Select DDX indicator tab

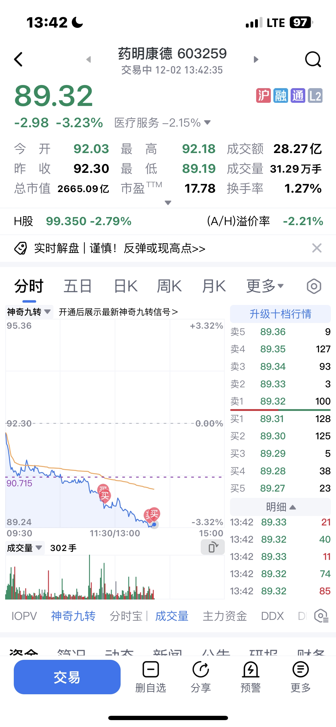click(272, 616)
